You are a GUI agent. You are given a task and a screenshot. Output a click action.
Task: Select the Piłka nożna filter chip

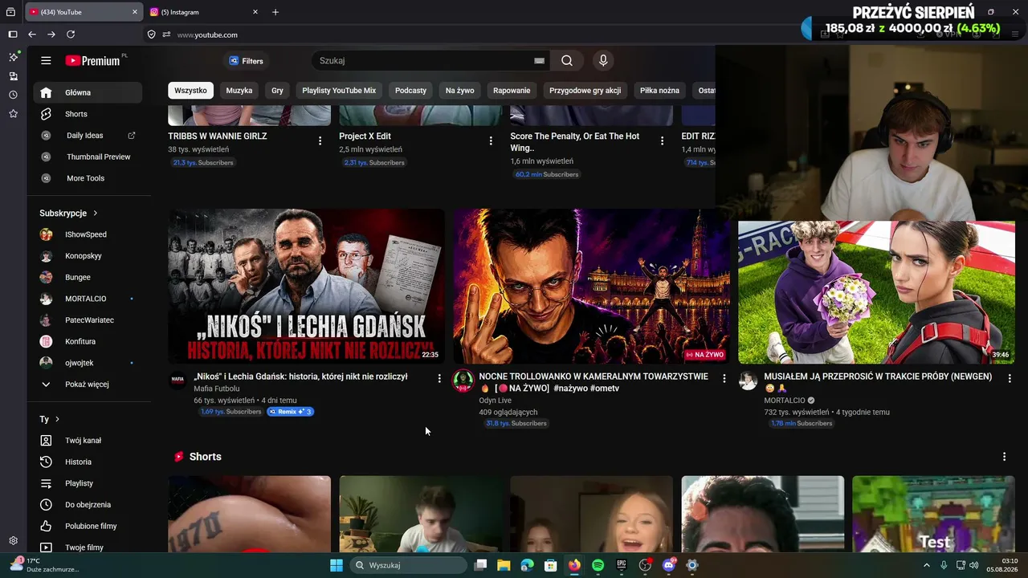659,91
